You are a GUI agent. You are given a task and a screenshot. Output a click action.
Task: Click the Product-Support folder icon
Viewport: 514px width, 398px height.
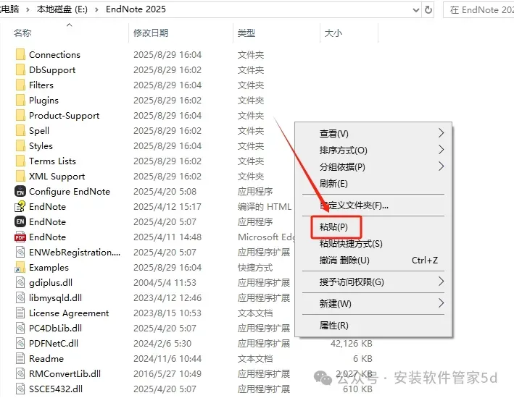20,115
